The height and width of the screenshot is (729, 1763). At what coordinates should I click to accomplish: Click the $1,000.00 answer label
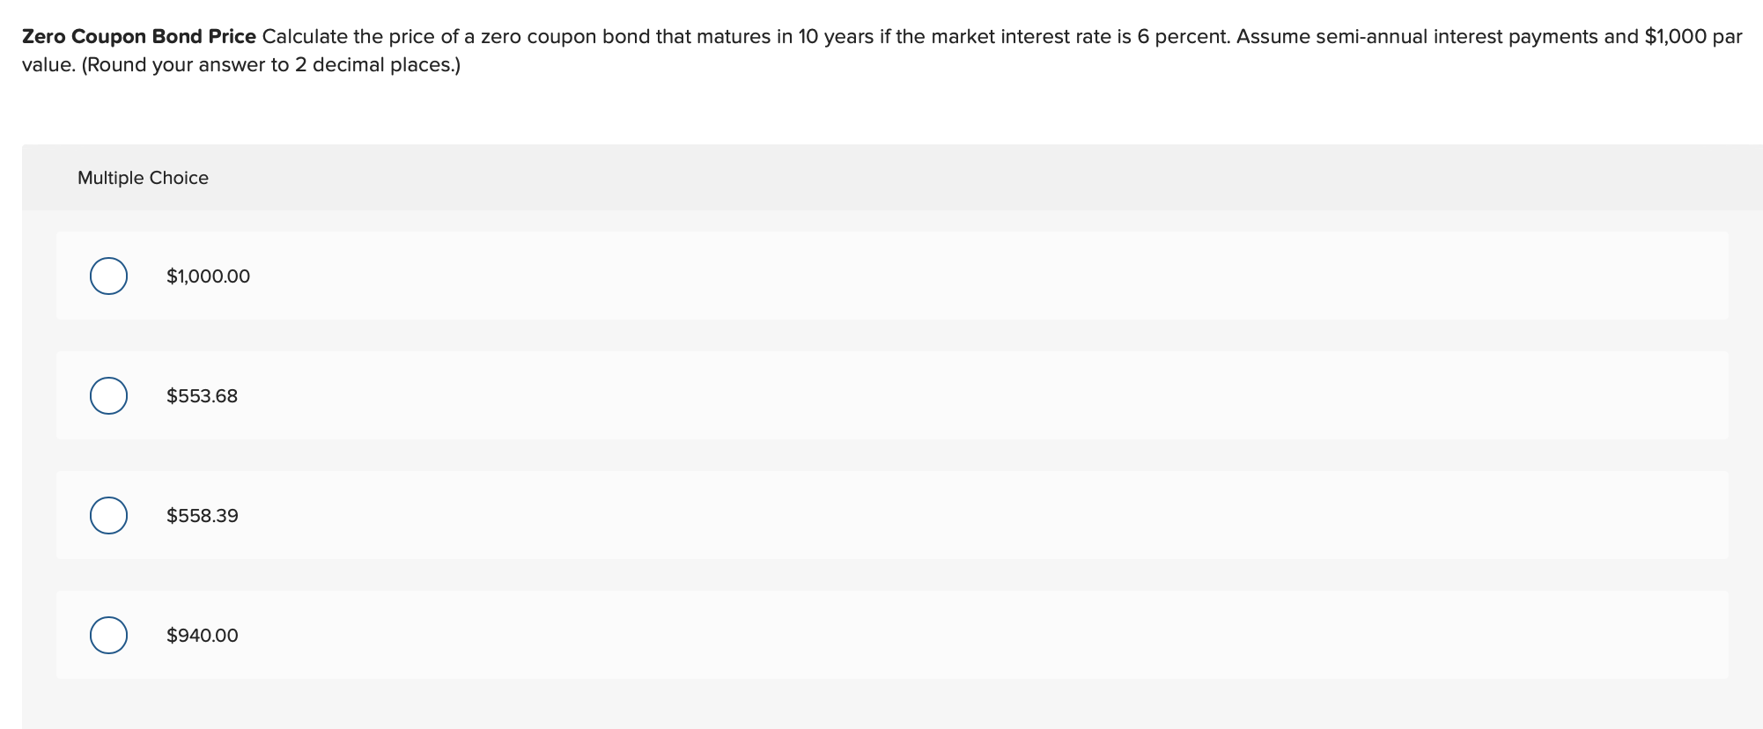point(206,275)
